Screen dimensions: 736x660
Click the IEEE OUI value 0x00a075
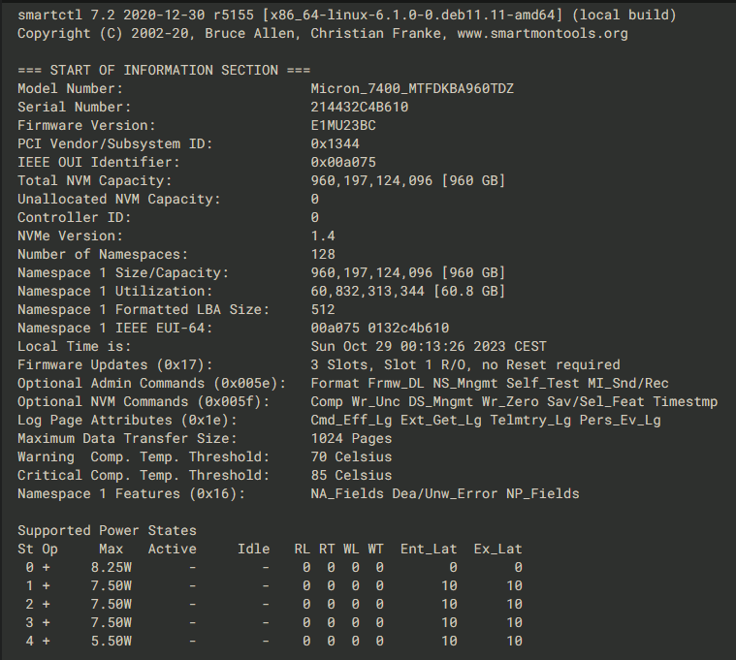[x=343, y=162]
